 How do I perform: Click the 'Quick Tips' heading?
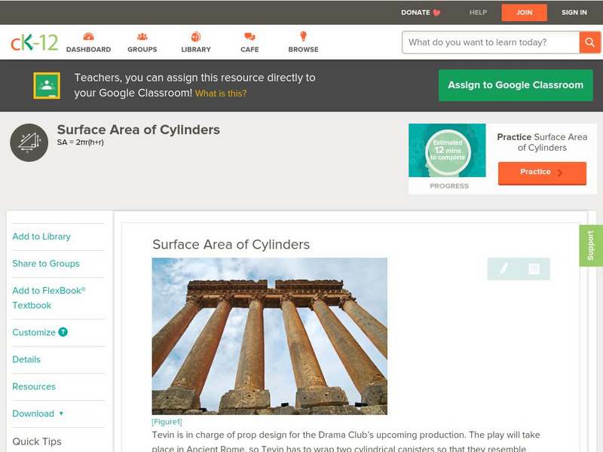coord(37,441)
